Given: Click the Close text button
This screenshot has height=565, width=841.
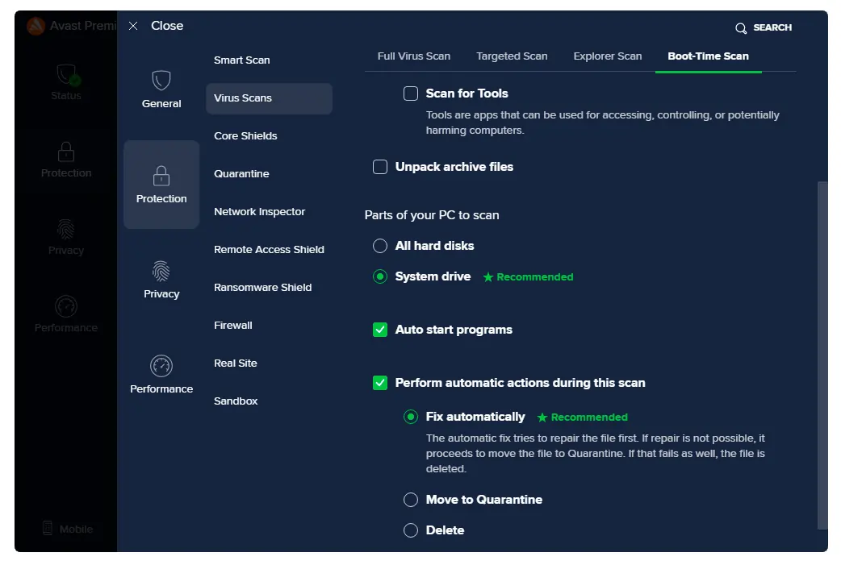Looking at the screenshot, I should click(x=167, y=26).
